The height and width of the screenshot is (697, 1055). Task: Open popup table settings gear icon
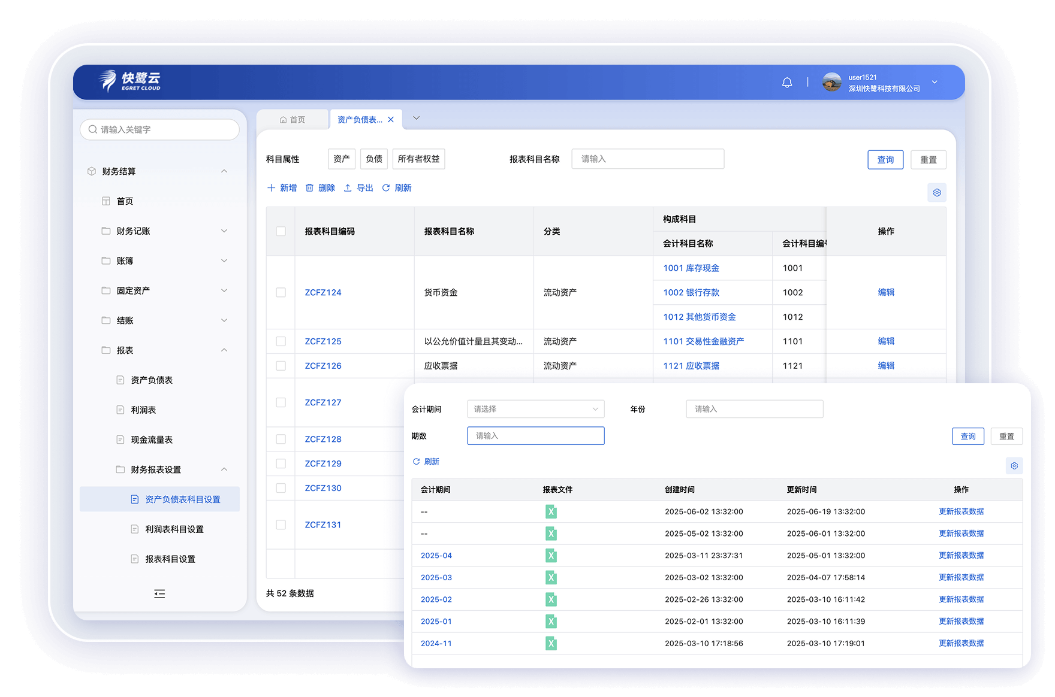click(x=1014, y=466)
